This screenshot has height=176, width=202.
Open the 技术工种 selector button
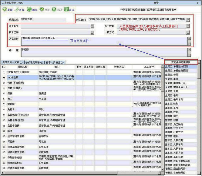point(93,32)
